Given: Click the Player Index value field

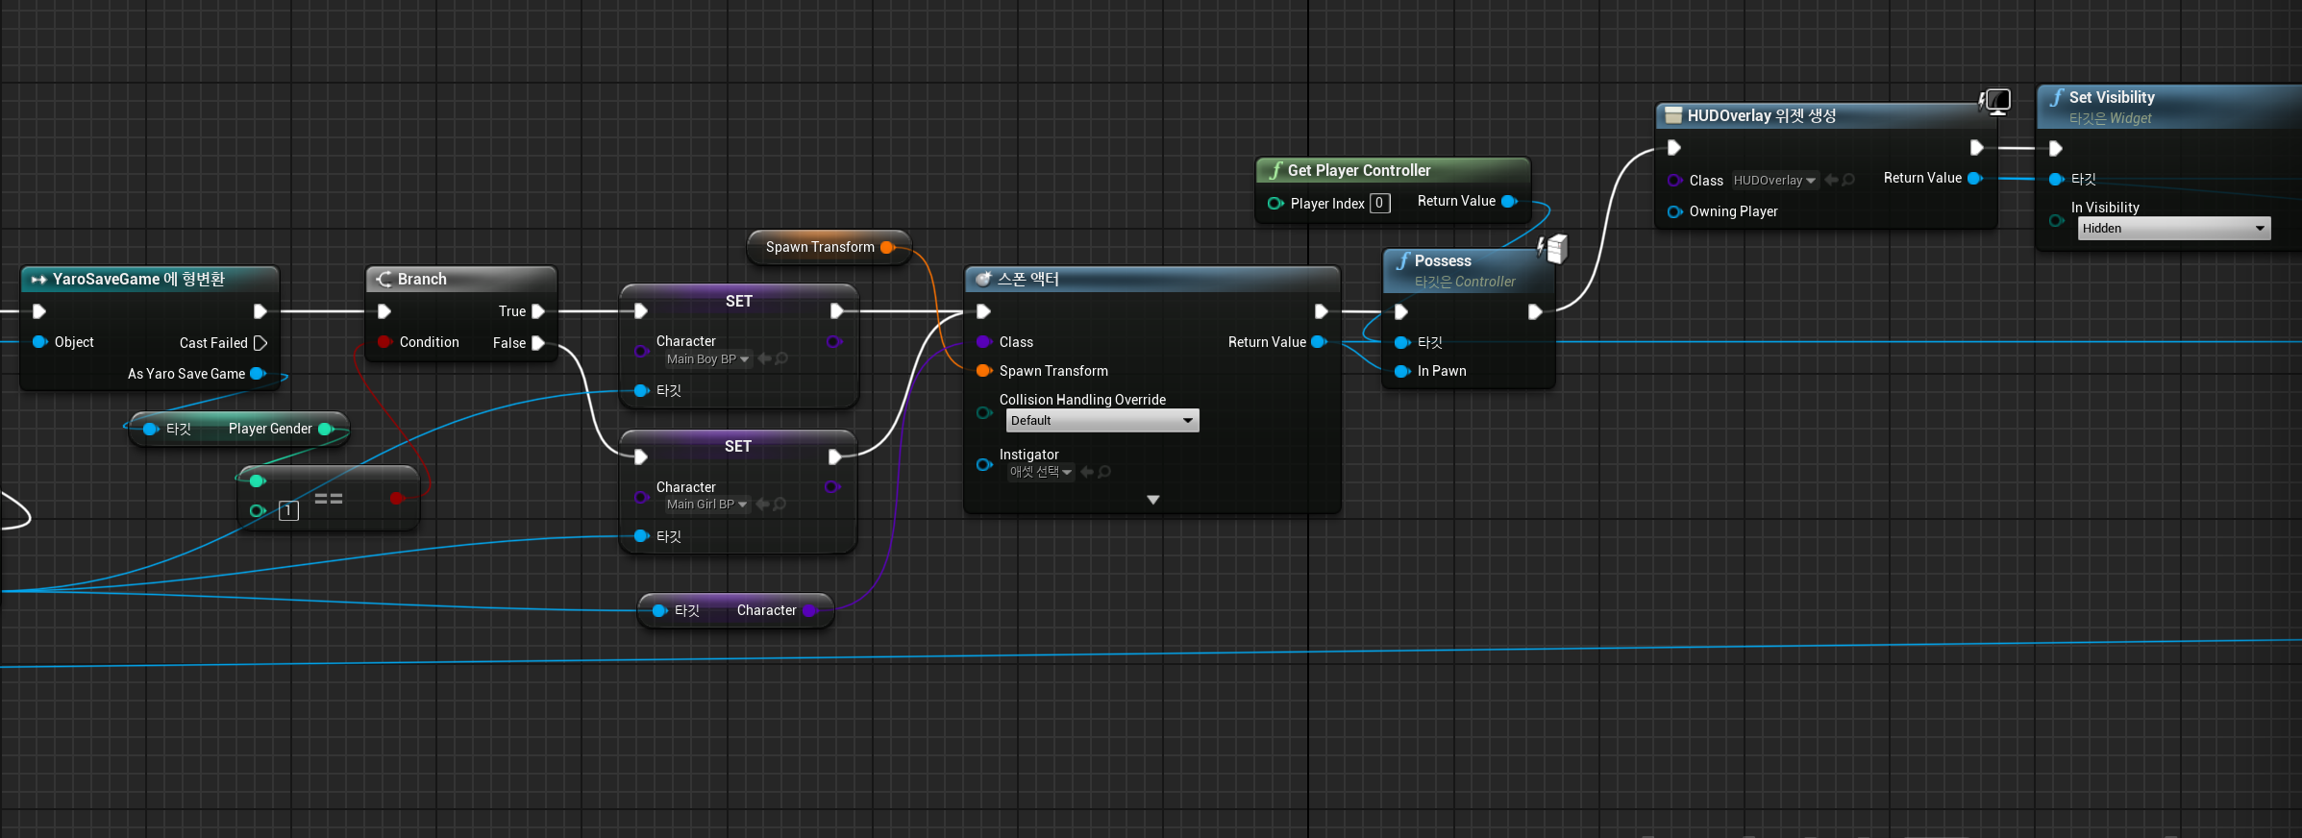Looking at the screenshot, I should pyautogui.click(x=1379, y=204).
